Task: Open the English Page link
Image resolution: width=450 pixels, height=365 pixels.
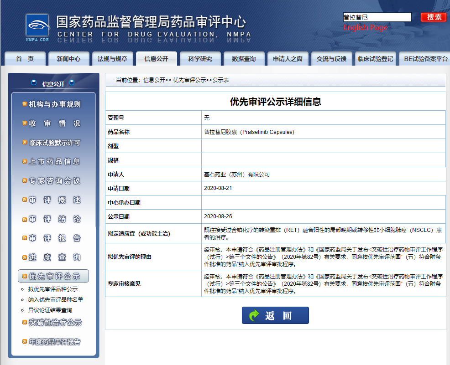Action: pyautogui.click(x=365, y=28)
